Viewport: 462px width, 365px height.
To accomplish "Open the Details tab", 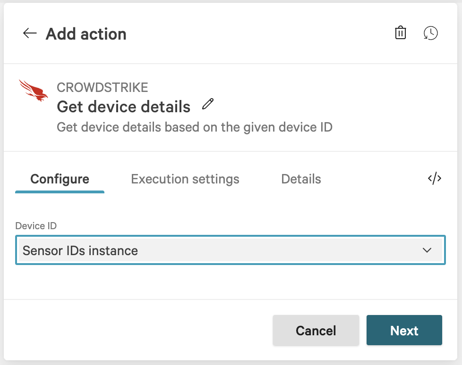I will pos(301,179).
